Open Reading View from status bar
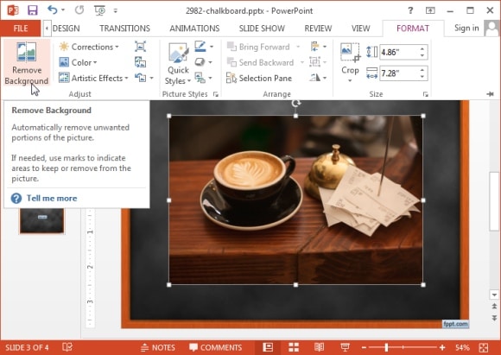The image size is (501, 355). coord(319,347)
